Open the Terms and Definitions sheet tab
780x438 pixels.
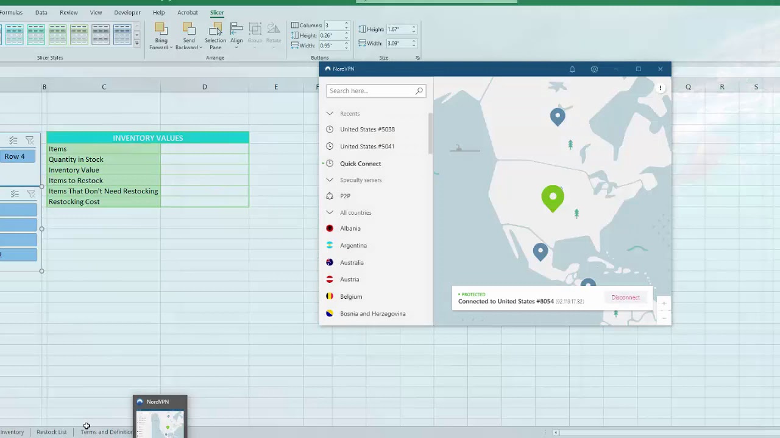pyautogui.click(x=107, y=432)
